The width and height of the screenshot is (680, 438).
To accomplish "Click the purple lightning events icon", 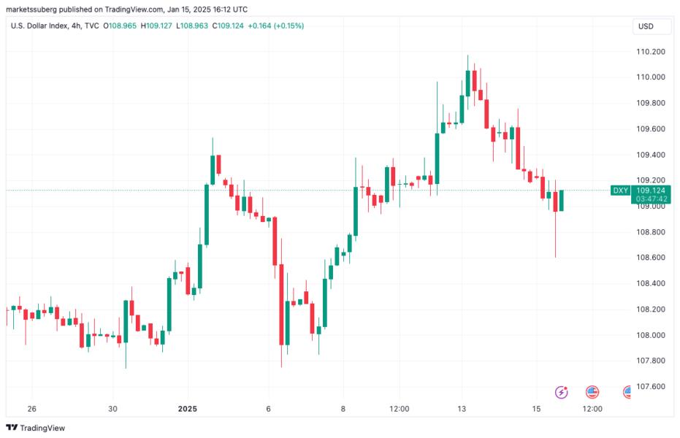I will click(x=561, y=392).
